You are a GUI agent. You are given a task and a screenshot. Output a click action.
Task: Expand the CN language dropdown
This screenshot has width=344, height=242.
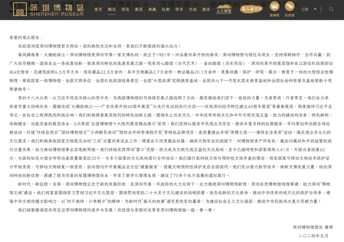tap(309, 9)
